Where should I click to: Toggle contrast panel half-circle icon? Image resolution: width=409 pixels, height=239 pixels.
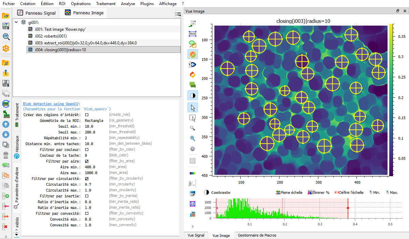193,95
